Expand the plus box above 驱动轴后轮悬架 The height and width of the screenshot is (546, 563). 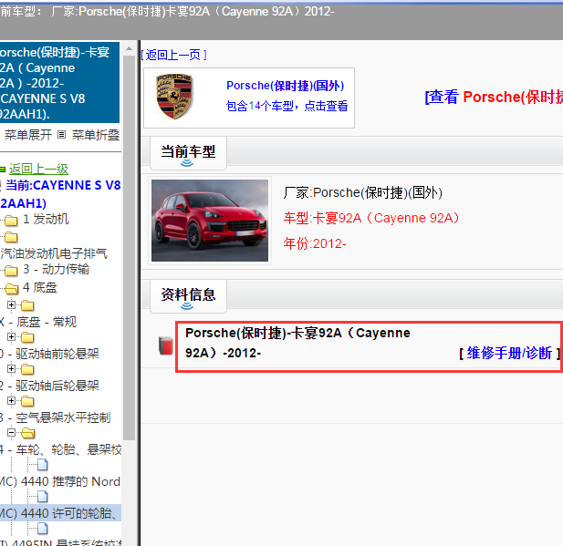(11, 369)
